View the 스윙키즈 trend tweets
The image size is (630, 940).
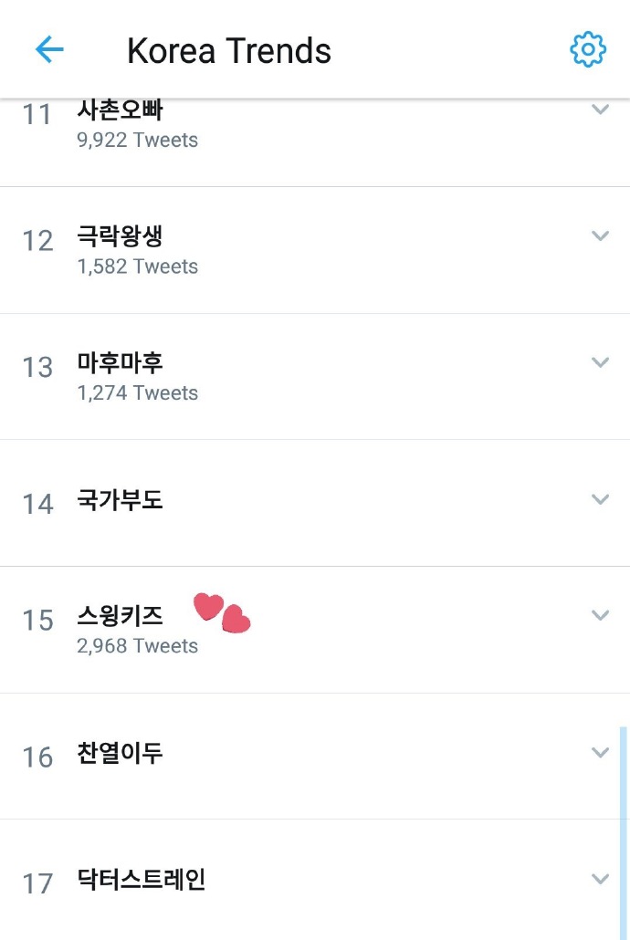click(x=121, y=617)
